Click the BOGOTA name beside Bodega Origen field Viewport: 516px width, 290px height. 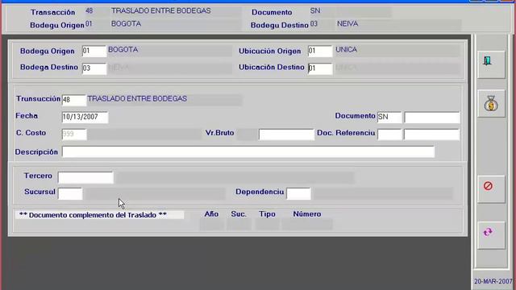(x=123, y=50)
